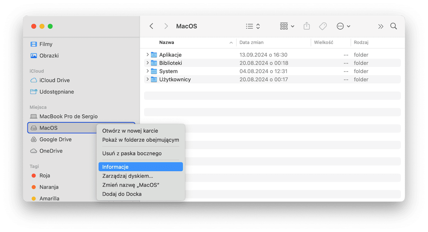
Task: Click date "04.08.2024 o 12:31"
Action: click(263, 71)
